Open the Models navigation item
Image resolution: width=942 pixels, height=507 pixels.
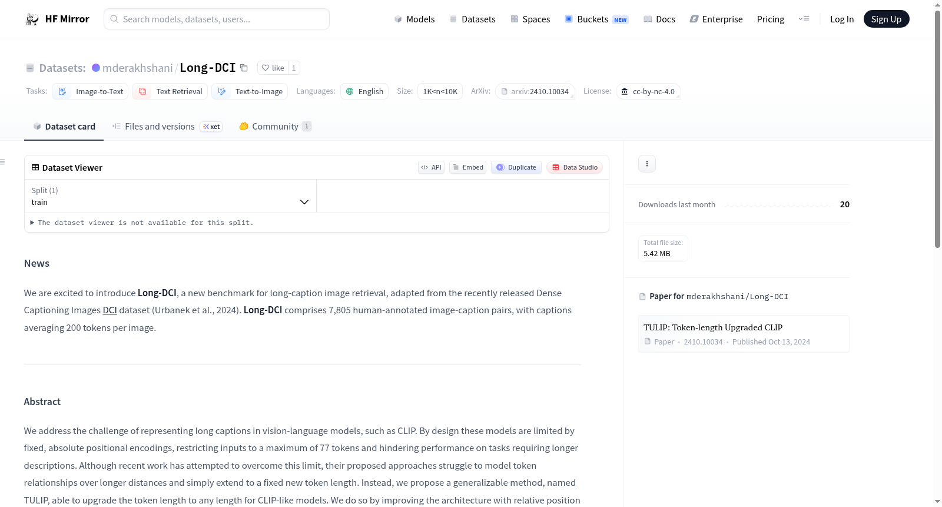[414, 19]
